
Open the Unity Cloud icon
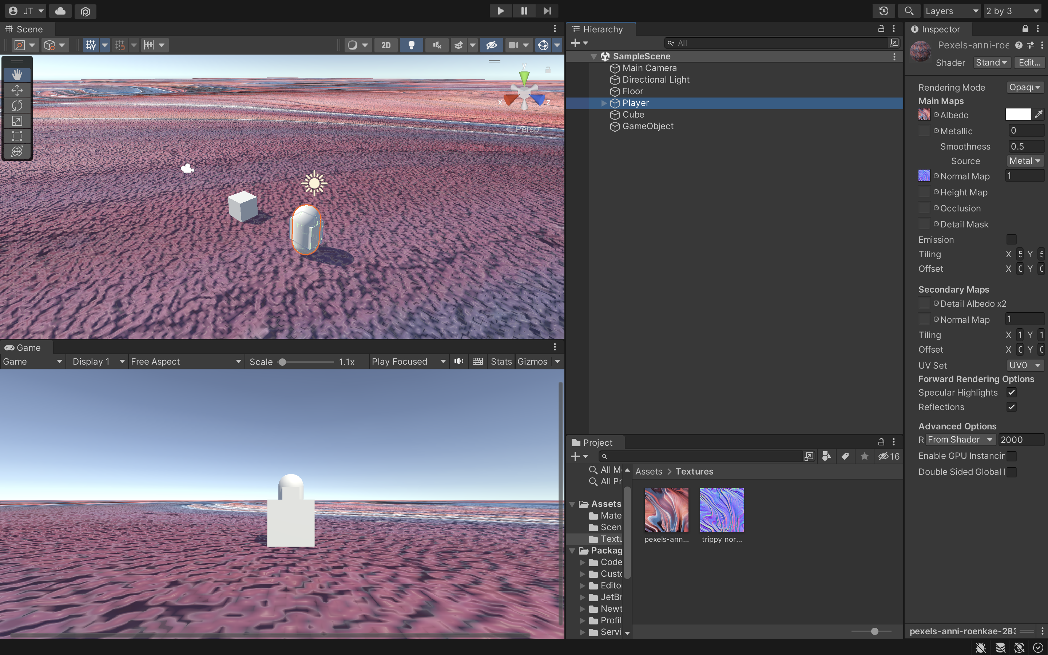pyautogui.click(x=61, y=11)
